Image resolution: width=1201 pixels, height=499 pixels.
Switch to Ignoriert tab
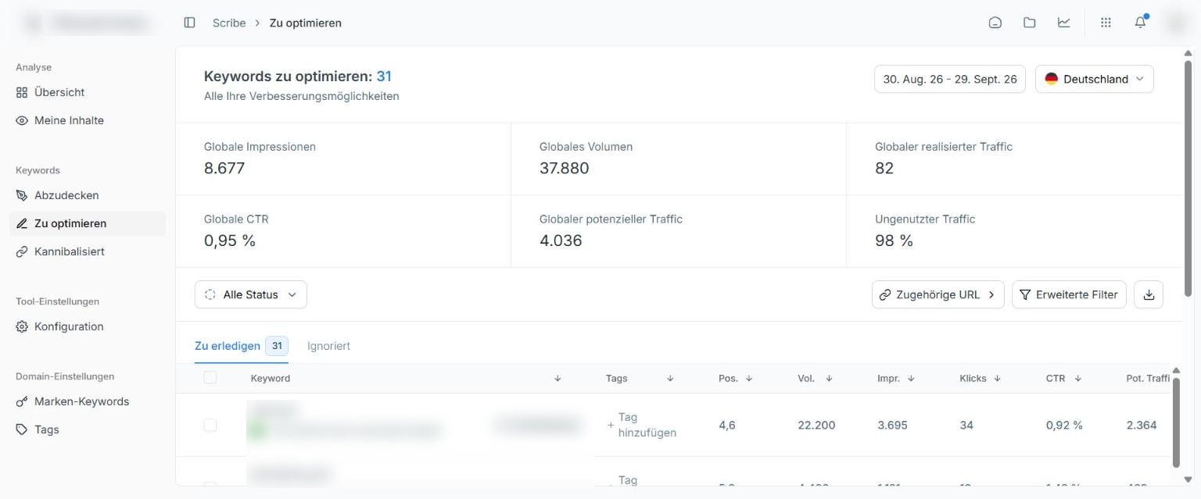pyautogui.click(x=328, y=346)
